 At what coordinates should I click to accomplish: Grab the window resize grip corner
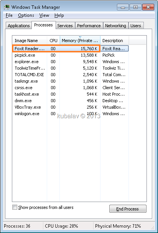[153, 228]
